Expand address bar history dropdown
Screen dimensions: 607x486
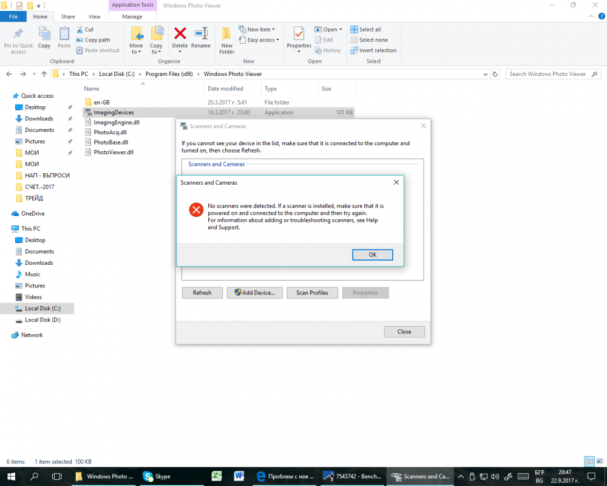[486, 74]
